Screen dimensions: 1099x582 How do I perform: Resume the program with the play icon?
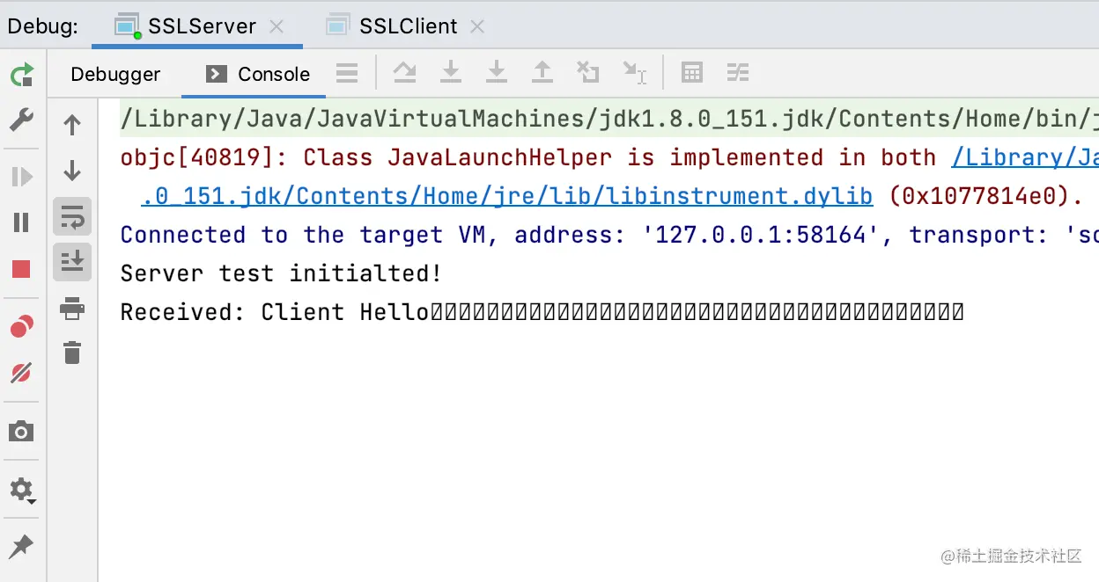pyautogui.click(x=22, y=177)
